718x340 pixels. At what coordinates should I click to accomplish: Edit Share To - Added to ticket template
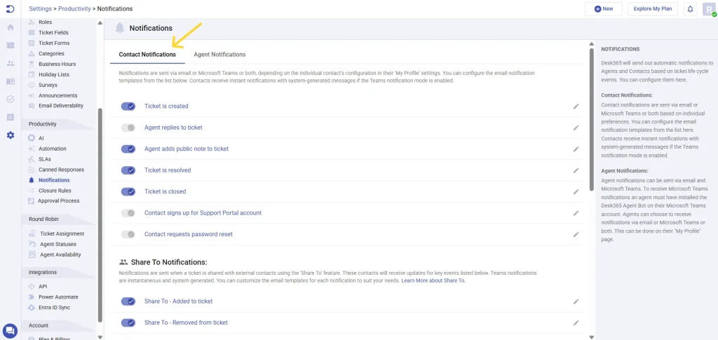(x=576, y=301)
